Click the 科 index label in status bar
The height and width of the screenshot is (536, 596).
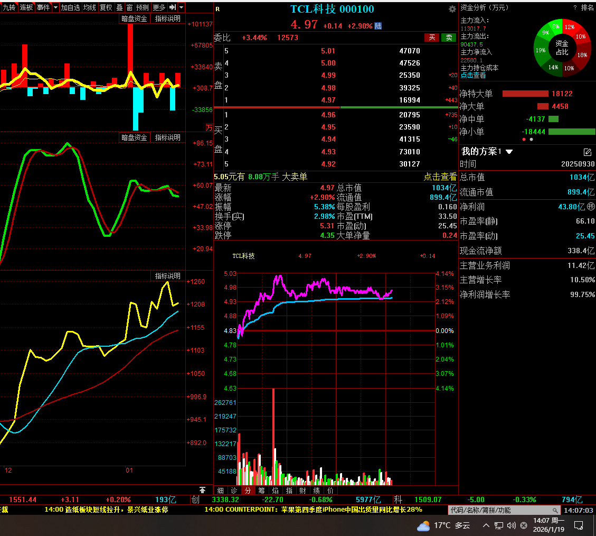click(x=398, y=500)
